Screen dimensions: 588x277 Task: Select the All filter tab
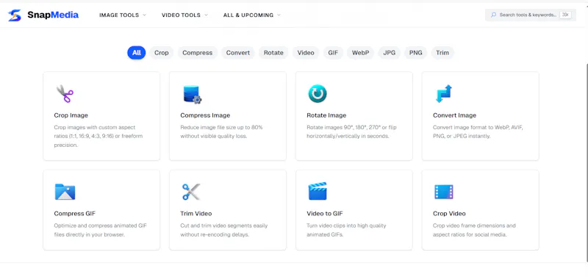pyautogui.click(x=137, y=53)
